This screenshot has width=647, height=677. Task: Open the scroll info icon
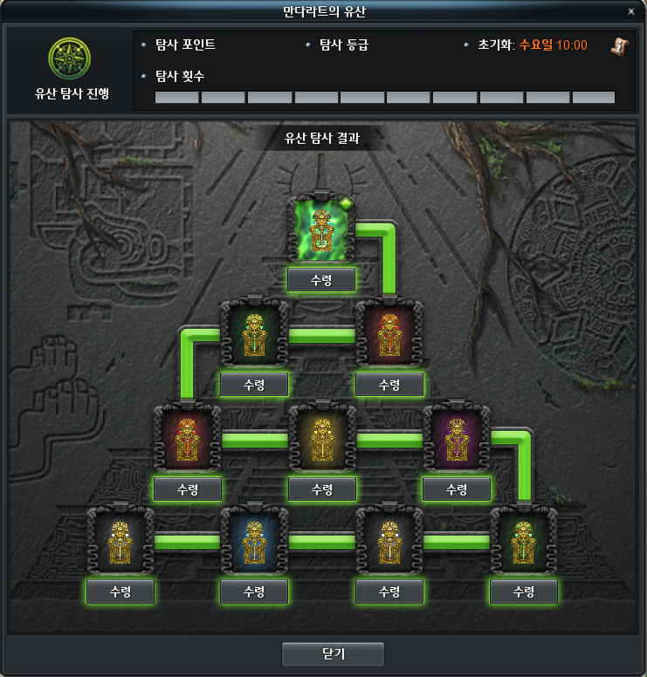pos(620,46)
